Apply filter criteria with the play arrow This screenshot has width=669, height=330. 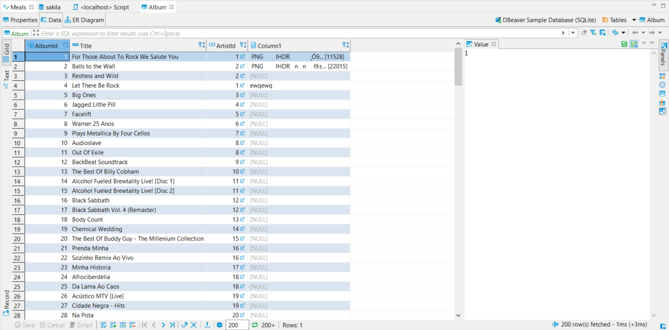pyautogui.click(x=563, y=33)
